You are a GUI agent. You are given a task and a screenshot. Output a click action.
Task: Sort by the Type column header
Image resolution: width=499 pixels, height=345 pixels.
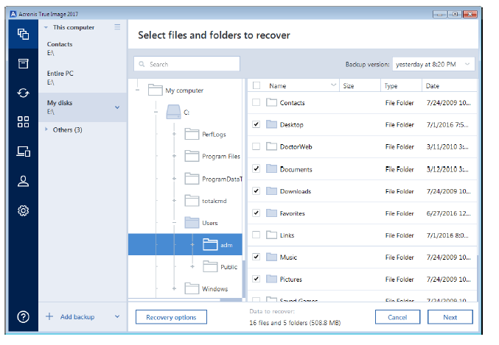(401, 85)
